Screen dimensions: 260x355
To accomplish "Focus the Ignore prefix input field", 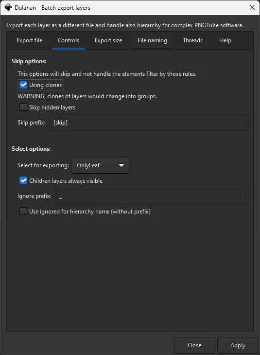I will [152, 196].
